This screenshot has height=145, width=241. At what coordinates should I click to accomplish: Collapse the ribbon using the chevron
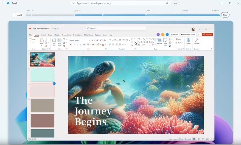coord(211,48)
